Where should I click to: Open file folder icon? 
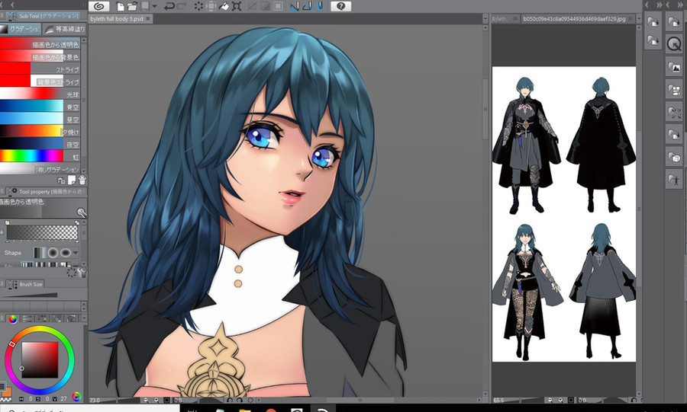(x=132, y=7)
